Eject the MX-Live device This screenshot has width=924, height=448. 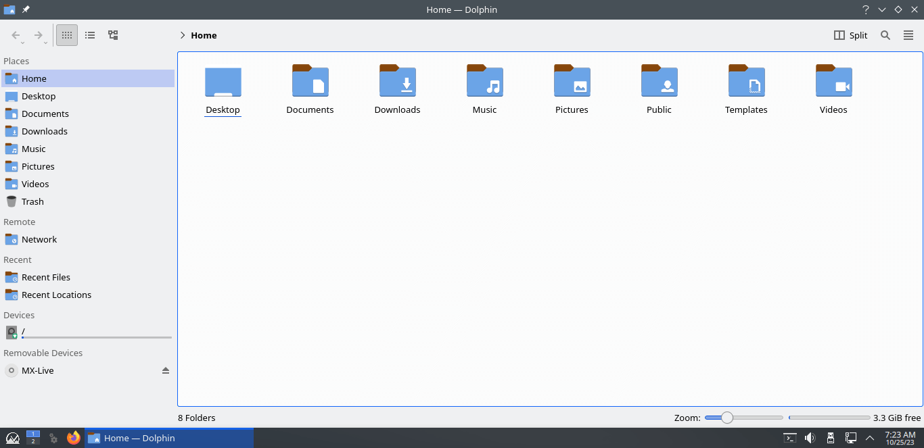coord(166,370)
